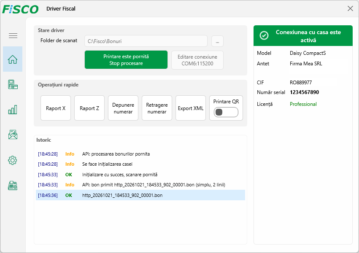Viewport: 359px width, 253px height.
Task: Toggle the Printare QR switch
Action: pos(226,112)
